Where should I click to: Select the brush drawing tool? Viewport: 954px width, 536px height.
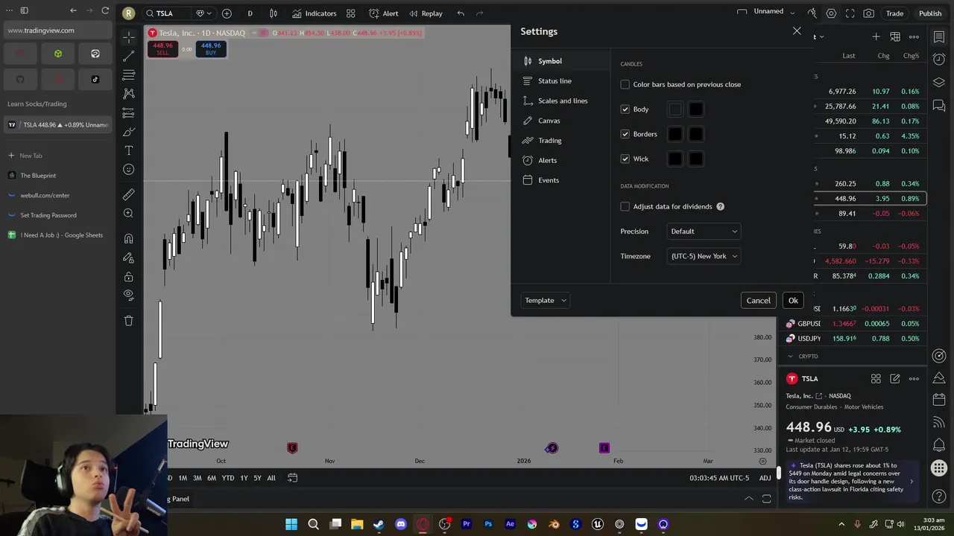[x=129, y=132]
